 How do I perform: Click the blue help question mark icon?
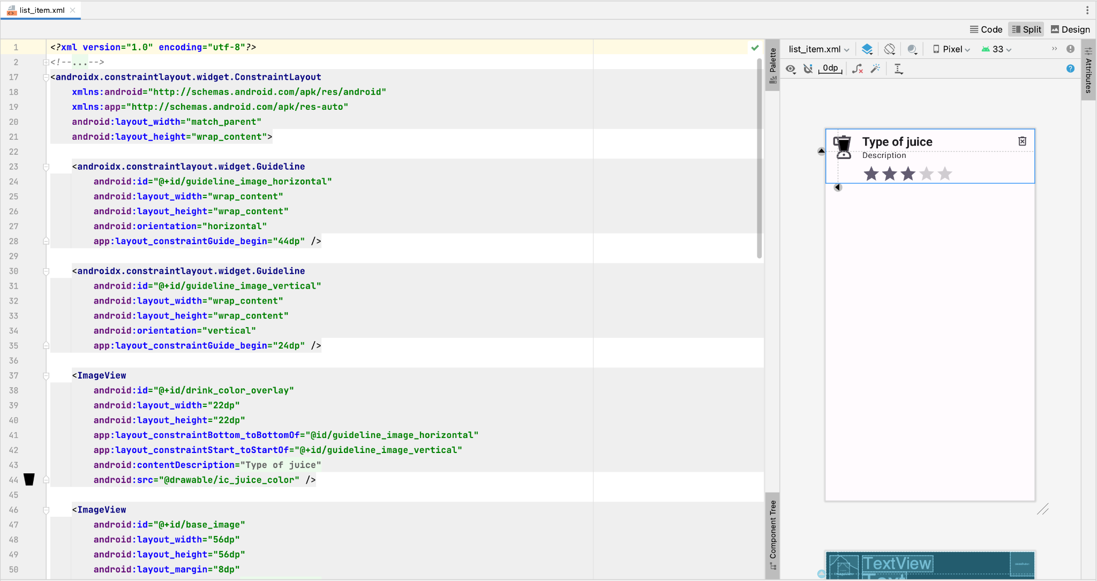pyautogui.click(x=1070, y=69)
